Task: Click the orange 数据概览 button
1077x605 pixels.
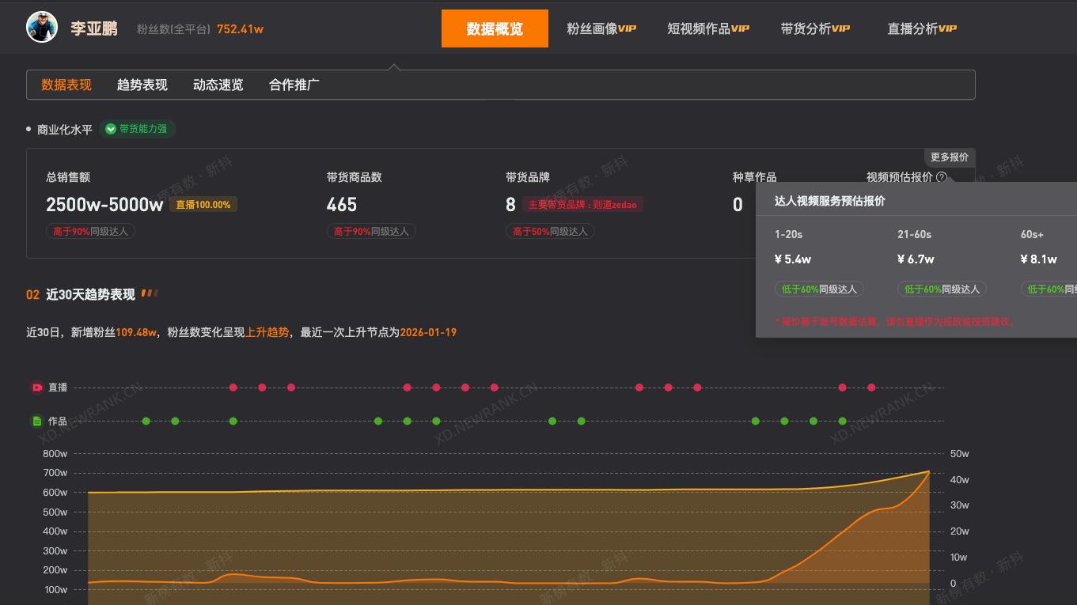Action: pyautogui.click(x=495, y=28)
